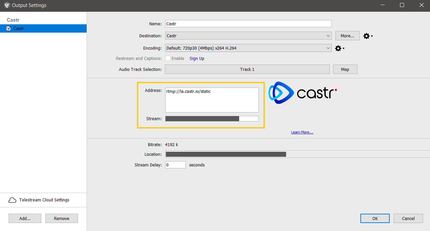Toggle the Restream and Captions Enable checkbox
Image resolution: width=430 pixels, height=231 pixels.
point(168,58)
